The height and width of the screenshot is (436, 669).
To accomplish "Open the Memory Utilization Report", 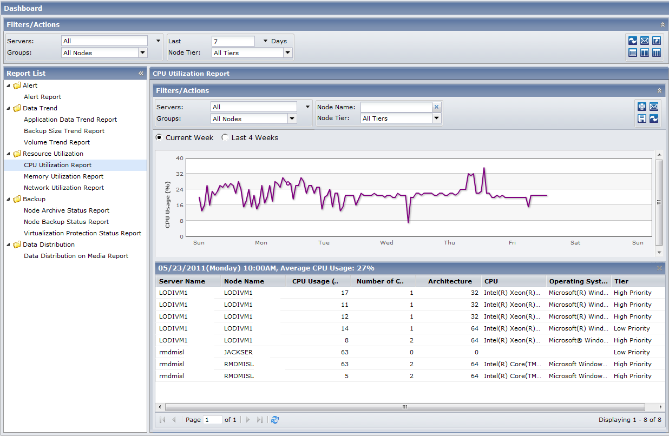I will pos(63,176).
